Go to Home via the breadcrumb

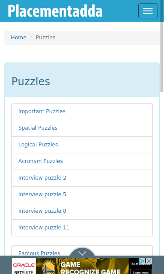[x=18, y=38]
